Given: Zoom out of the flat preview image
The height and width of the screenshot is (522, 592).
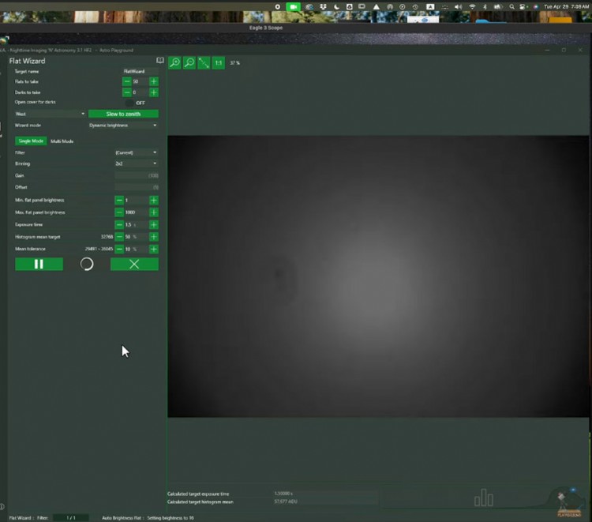Looking at the screenshot, I should (x=189, y=62).
